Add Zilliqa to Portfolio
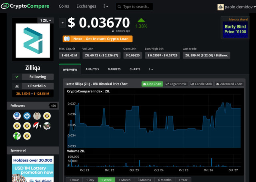 pyautogui.click(x=38, y=86)
